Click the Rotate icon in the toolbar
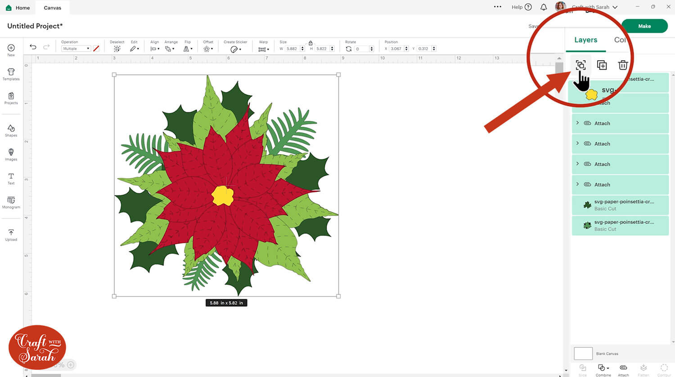The image size is (675, 377). [x=348, y=49]
